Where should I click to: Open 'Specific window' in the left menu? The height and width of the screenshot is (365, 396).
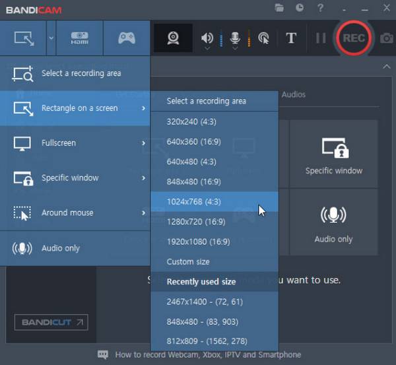[x=75, y=178]
